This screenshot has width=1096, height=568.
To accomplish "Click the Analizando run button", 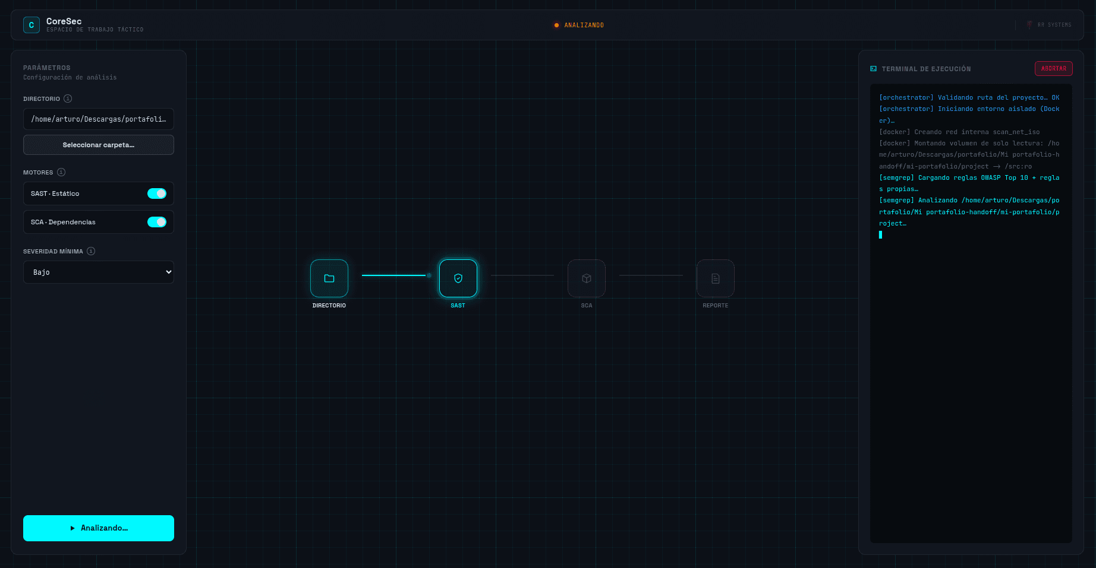I will tap(99, 528).
